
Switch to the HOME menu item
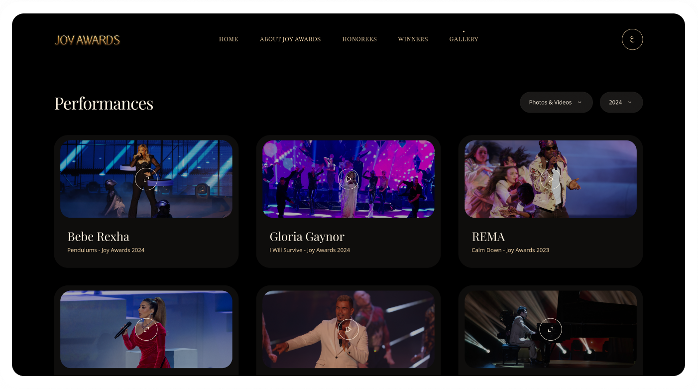point(229,39)
